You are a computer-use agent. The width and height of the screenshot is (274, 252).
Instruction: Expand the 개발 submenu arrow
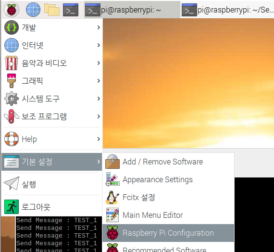(x=99, y=27)
